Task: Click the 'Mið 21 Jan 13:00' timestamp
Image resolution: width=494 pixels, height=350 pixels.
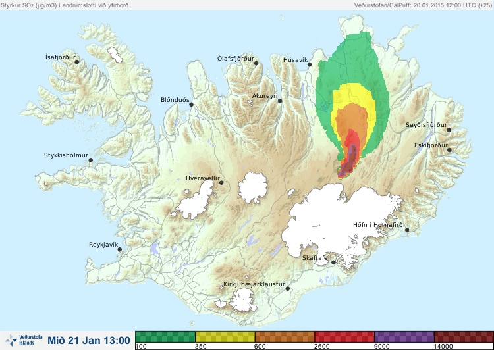Action: pyautogui.click(x=89, y=340)
